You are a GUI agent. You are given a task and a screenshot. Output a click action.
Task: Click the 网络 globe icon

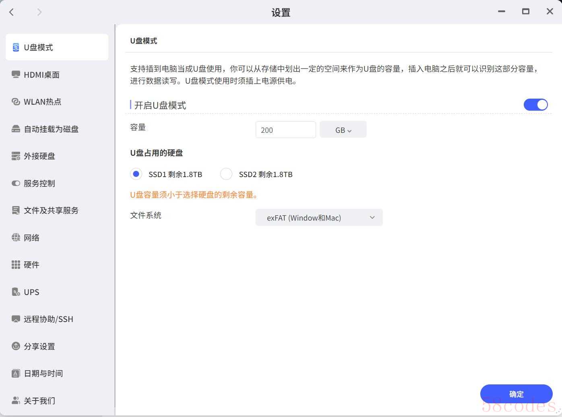[16, 238]
